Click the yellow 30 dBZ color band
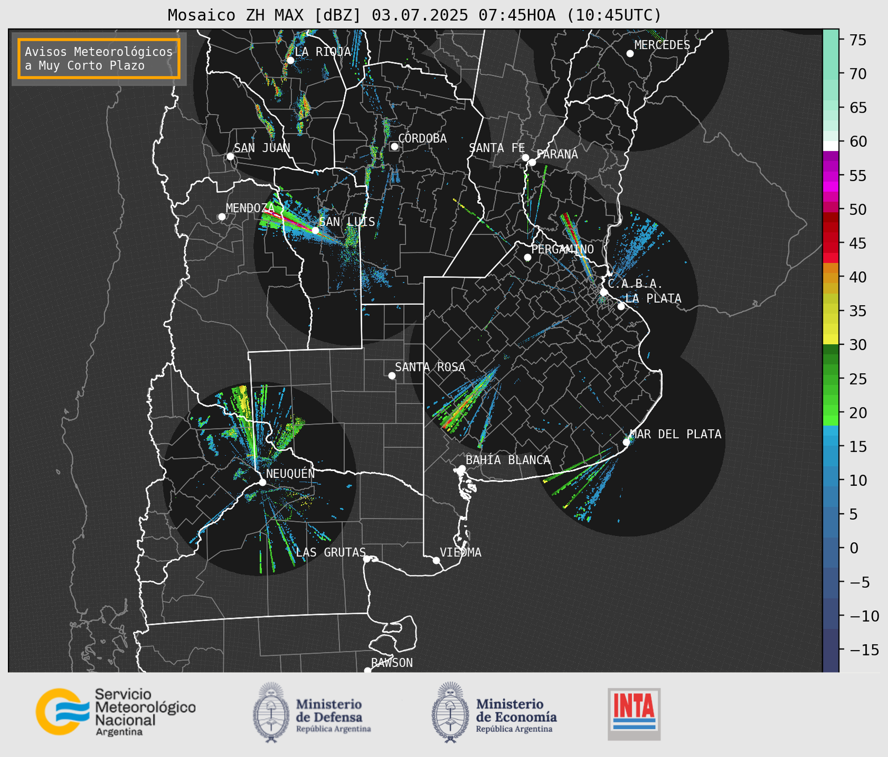This screenshot has width=888, height=757. (x=831, y=340)
